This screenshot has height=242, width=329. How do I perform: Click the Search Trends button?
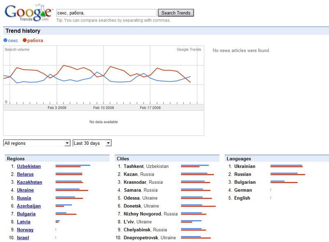(x=176, y=13)
